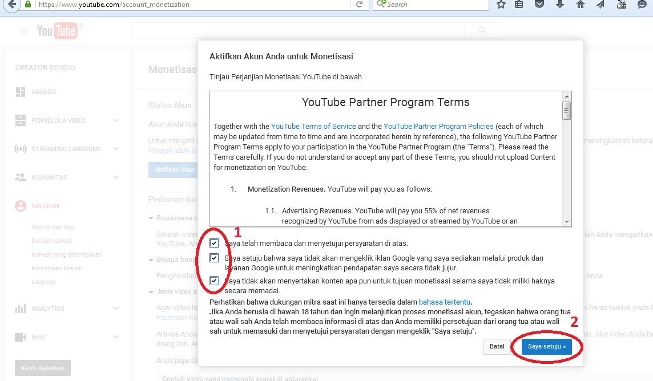Open the 'bahasa tertentu' link
653x381 pixels.
click(444, 302)
